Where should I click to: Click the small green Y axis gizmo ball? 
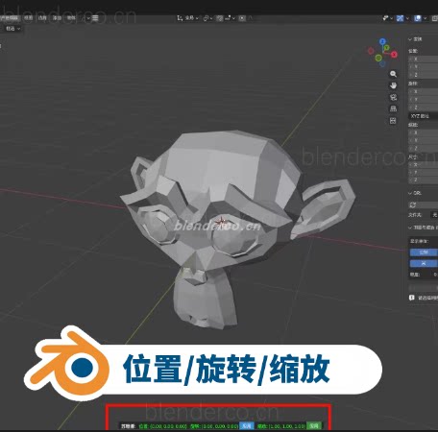pos(387,48)
